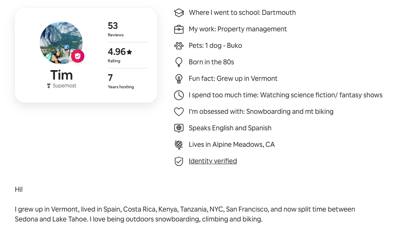Click the paw print pets icon

coord(178,46)
